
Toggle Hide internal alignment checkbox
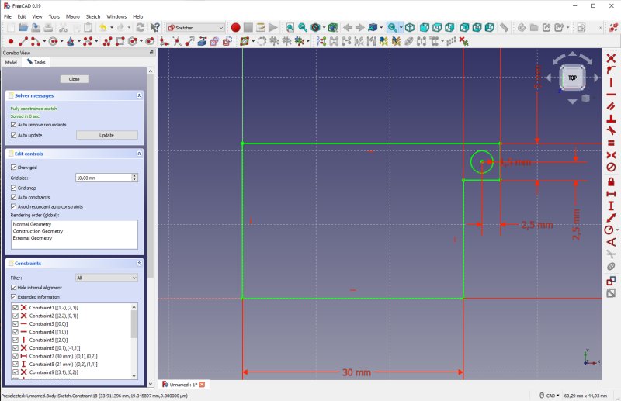point(13,288)
